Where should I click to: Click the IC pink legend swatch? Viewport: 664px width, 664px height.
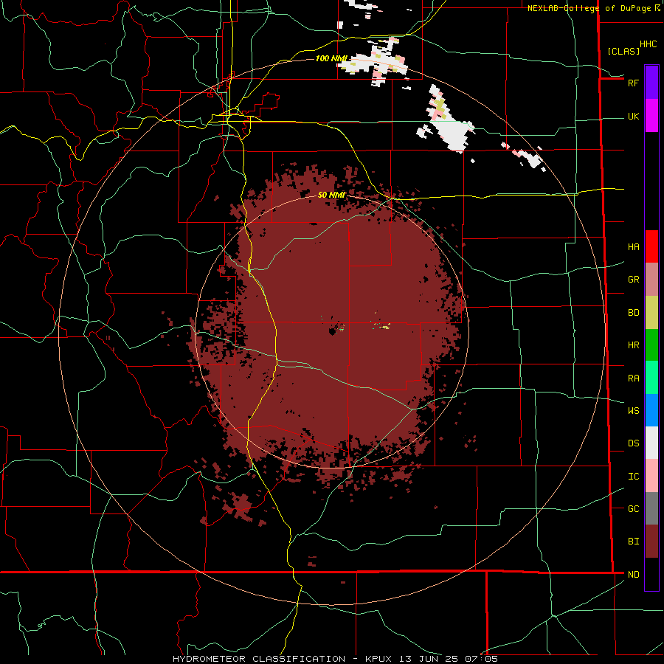651,476
